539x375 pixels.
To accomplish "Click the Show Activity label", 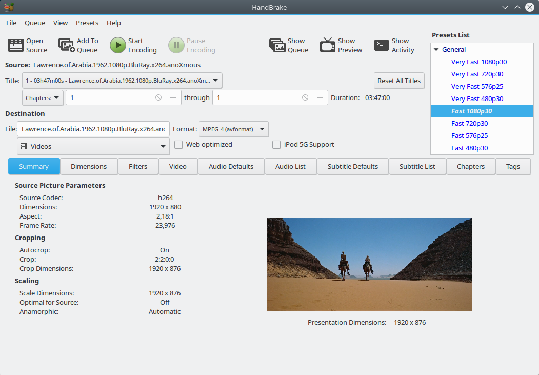I will (x=403, y=45).
